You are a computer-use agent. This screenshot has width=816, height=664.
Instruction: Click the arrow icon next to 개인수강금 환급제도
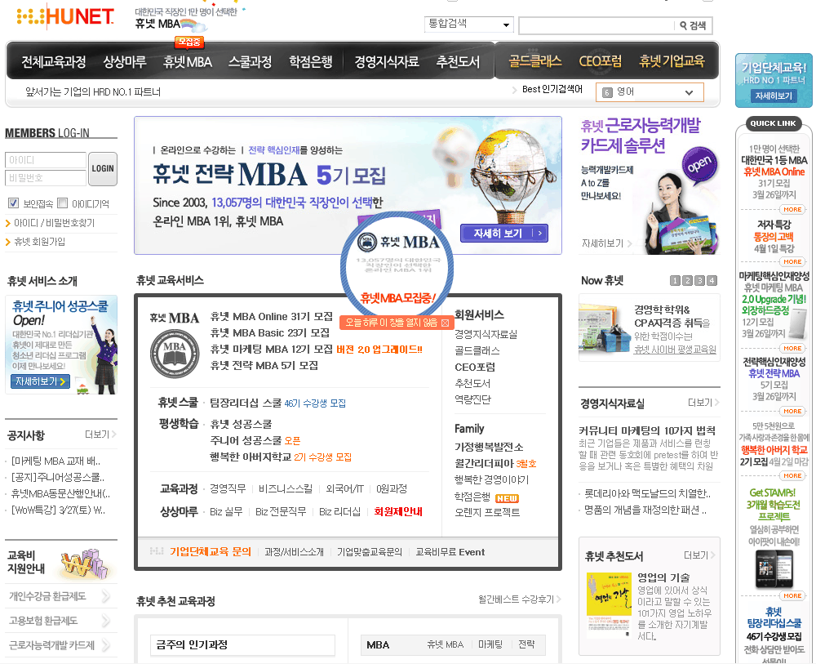coord(106,596)
